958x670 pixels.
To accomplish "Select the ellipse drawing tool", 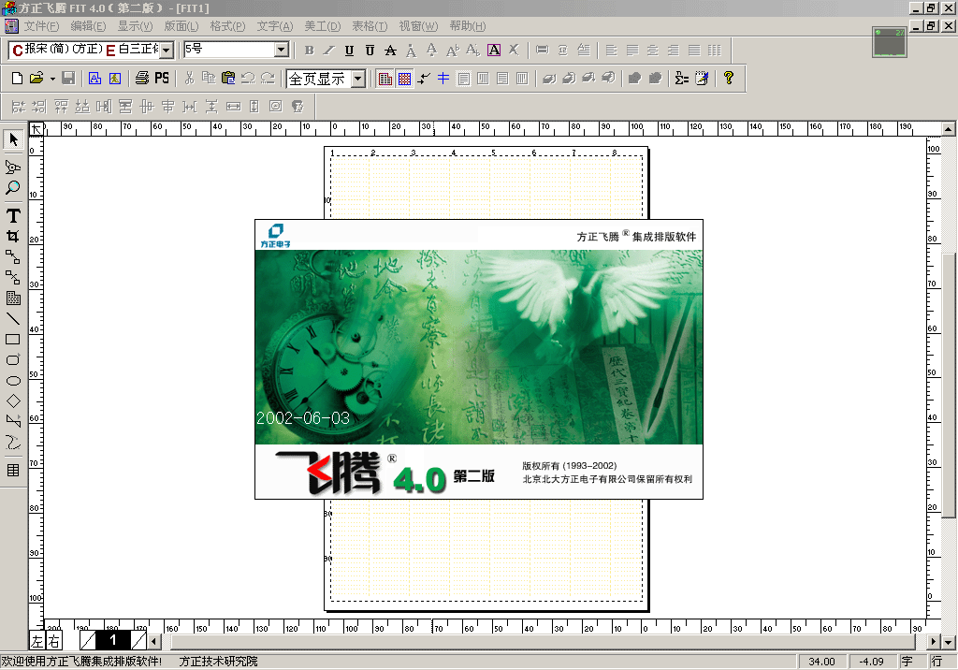I will [x=13, y=380].
